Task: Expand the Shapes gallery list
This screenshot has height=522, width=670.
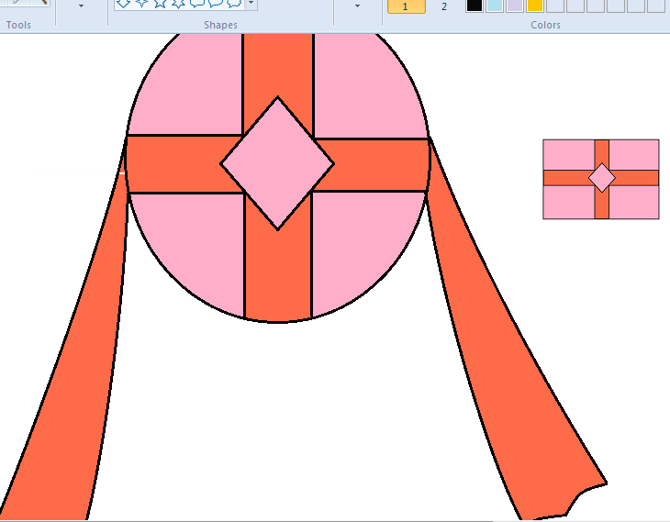Action: pos(251,5)
